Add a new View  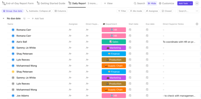tap(108, 3)
